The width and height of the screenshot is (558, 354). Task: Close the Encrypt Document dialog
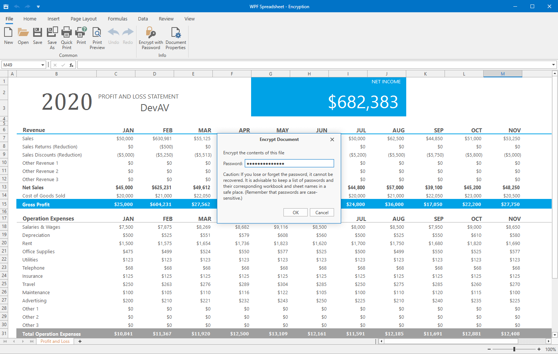coord(332,139)
